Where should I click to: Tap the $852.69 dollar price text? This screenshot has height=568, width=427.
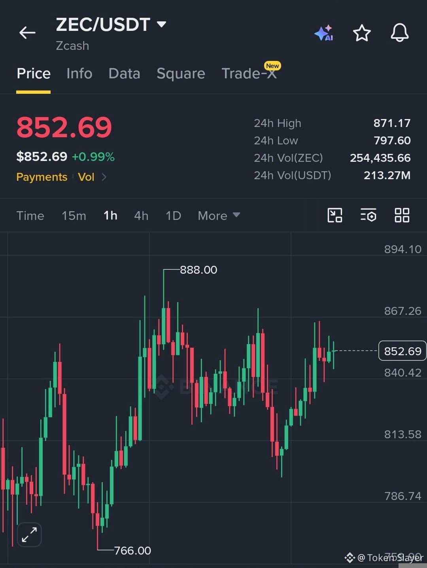coord(42,157)
